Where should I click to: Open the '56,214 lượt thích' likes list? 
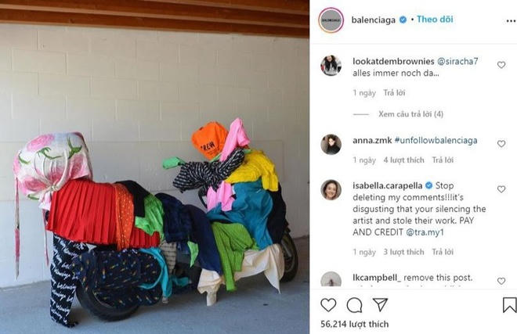(x=354, y=324)
